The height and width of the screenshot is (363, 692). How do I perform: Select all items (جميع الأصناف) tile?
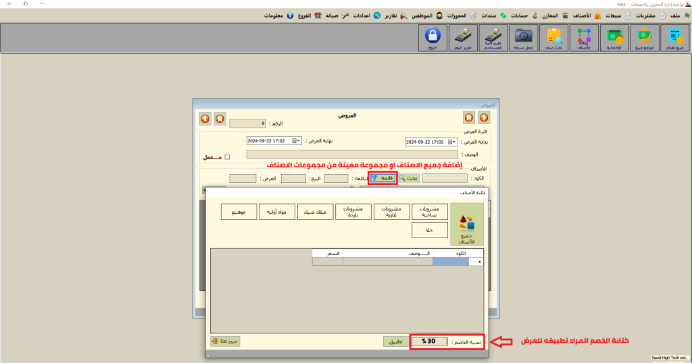tap(466, 224)
